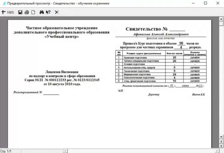Image resolution: width=224 pixels, height=153 pixels.
Task: Minimize the preview window
Action: point(193,3)
